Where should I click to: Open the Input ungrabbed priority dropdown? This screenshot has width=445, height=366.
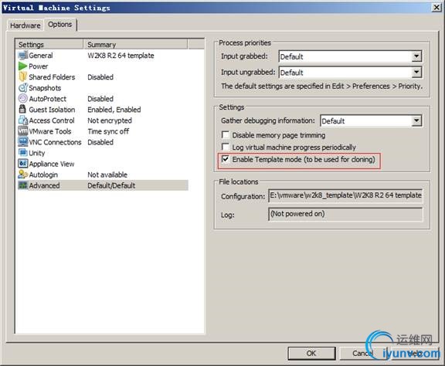point(416,73)
